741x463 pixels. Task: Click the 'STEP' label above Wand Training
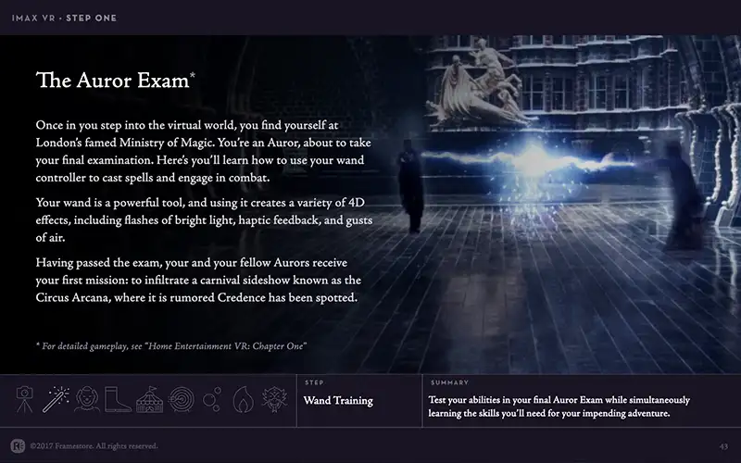(x=314, y=382)
